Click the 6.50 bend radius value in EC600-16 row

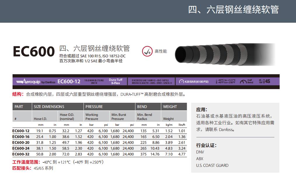pos(156,137)
